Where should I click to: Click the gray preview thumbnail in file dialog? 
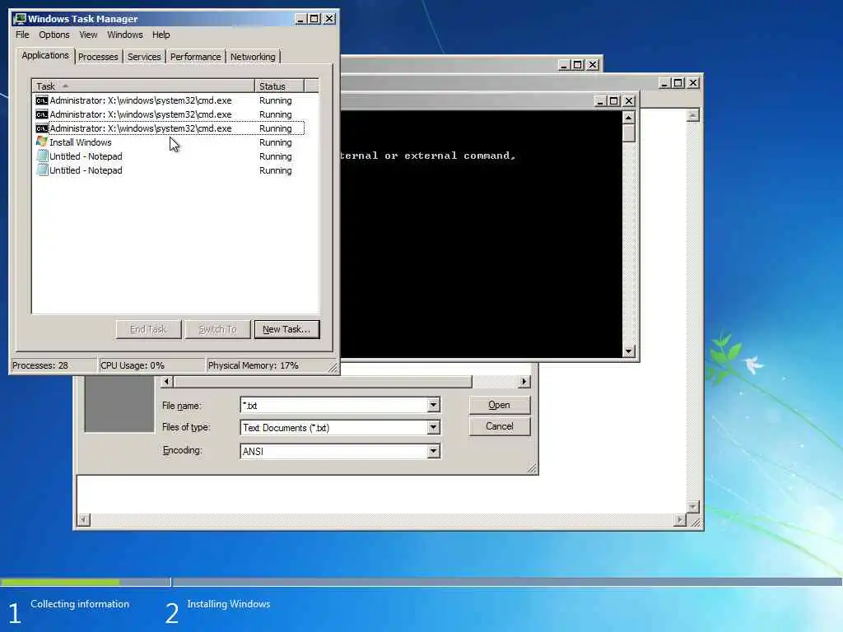pyautogui.click(x=119, y=403)
